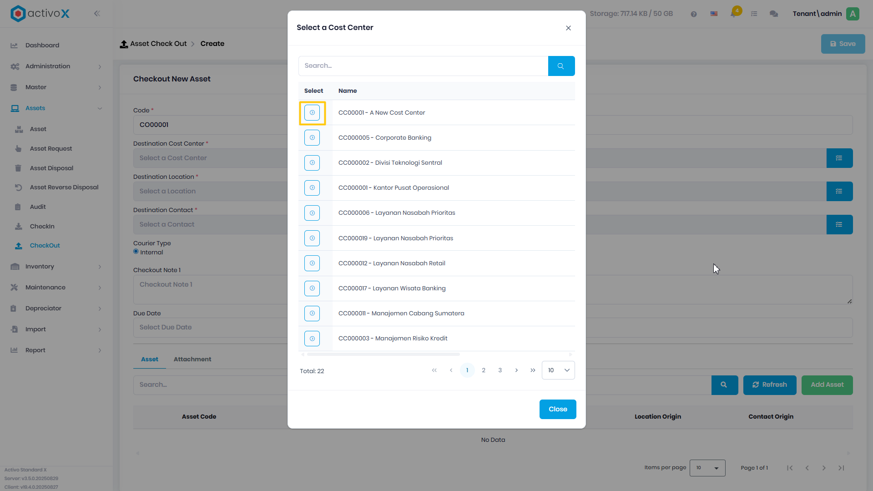Open the Items per page dropdown

[707, 468]
